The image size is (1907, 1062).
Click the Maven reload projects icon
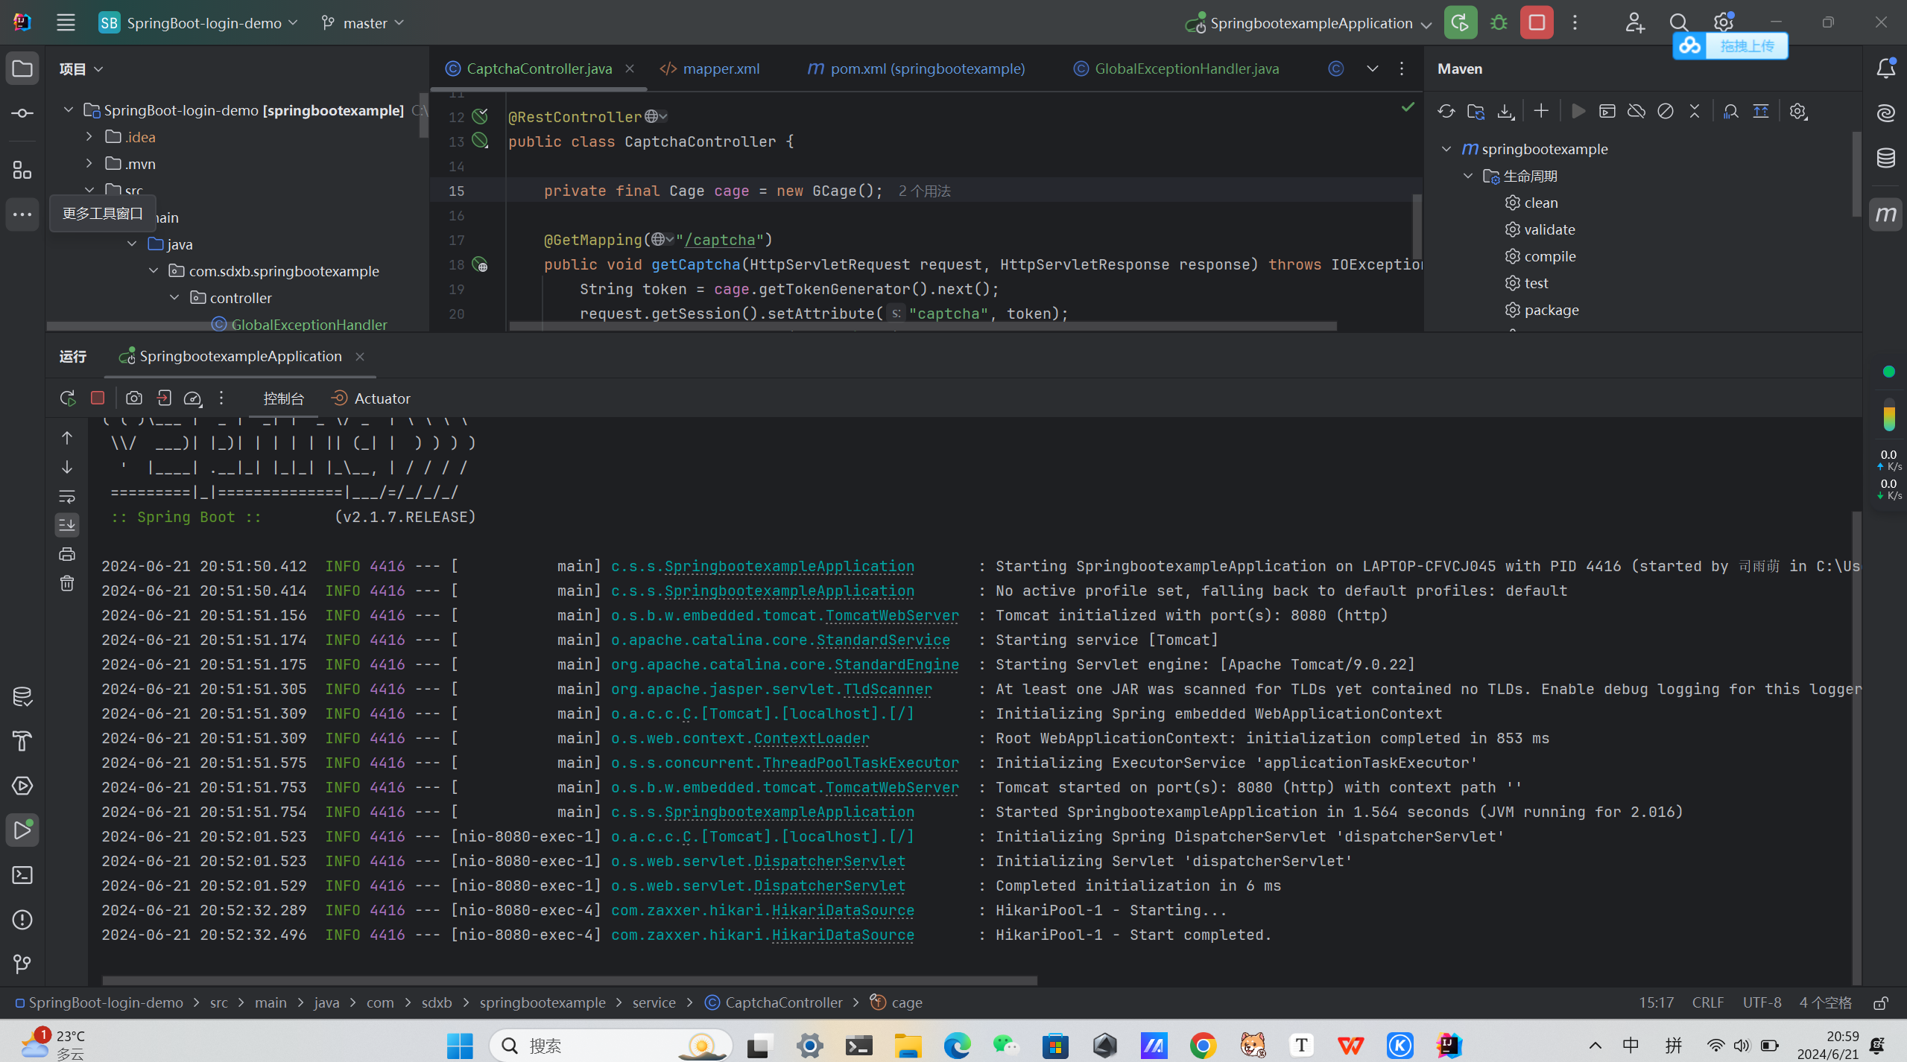click(1446, 112)
